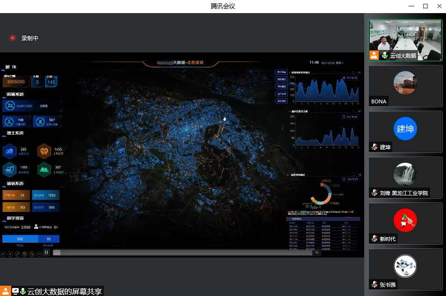Click the blue 500 progress bar segment
This screenshot has width=446, height=296.
20,239
